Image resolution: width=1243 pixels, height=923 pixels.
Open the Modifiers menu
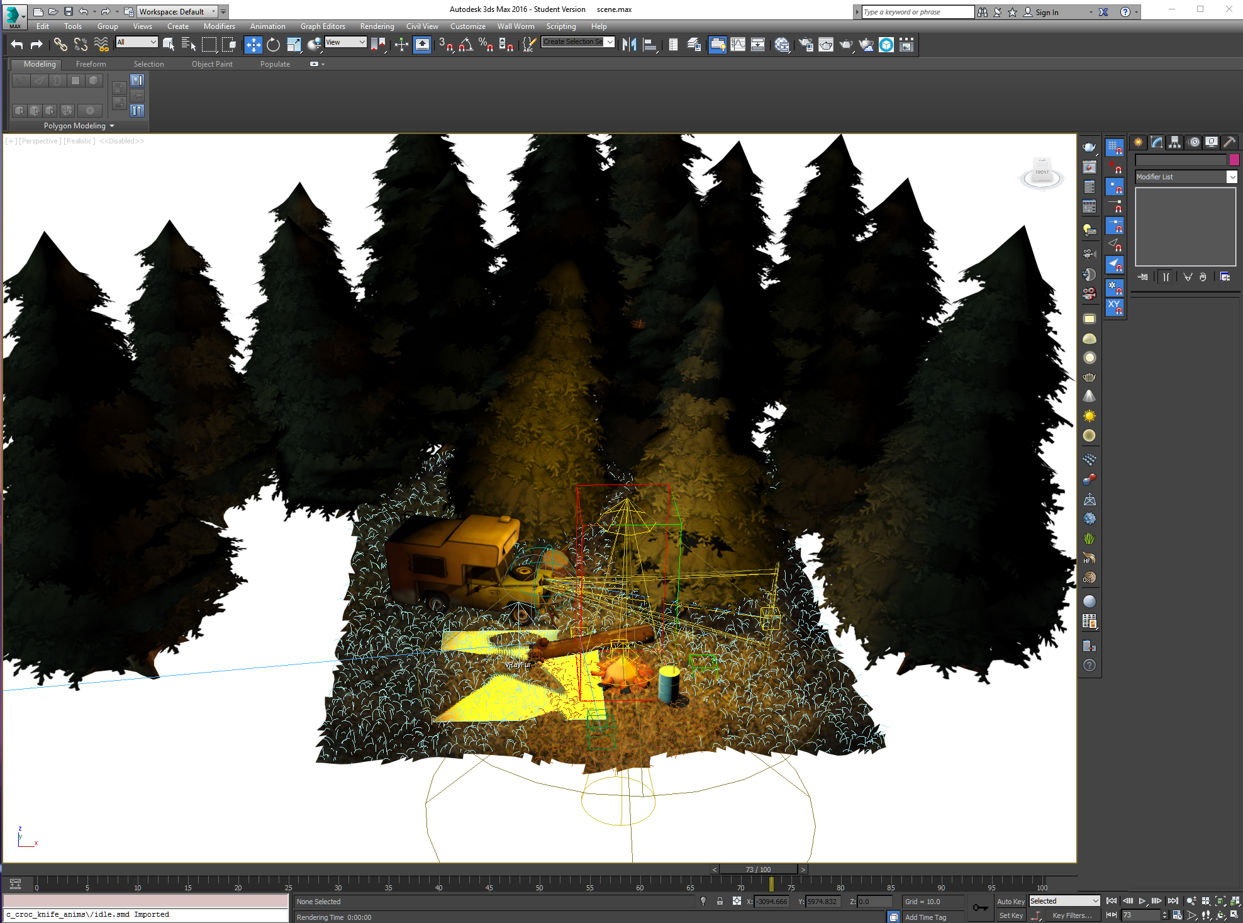click(219, 26)
